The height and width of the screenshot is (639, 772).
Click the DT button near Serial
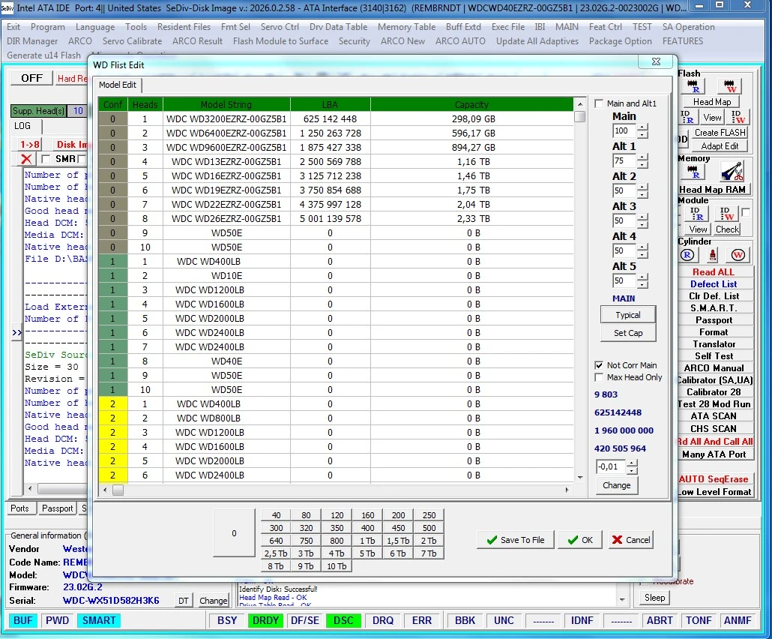pos(183,601)
